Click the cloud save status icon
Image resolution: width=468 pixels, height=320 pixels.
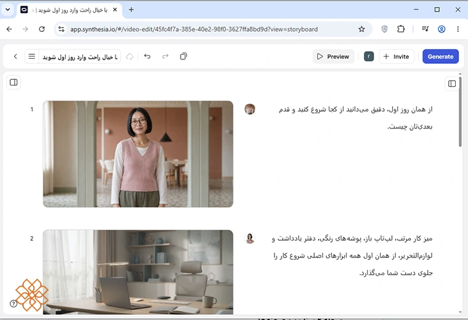click(130, 56)
